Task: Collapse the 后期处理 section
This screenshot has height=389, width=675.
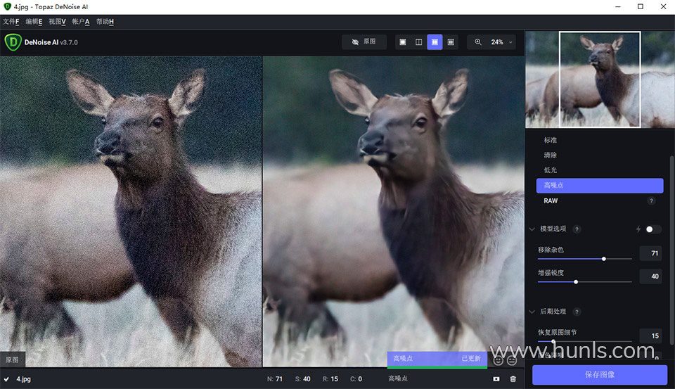Action: [532, 312]
